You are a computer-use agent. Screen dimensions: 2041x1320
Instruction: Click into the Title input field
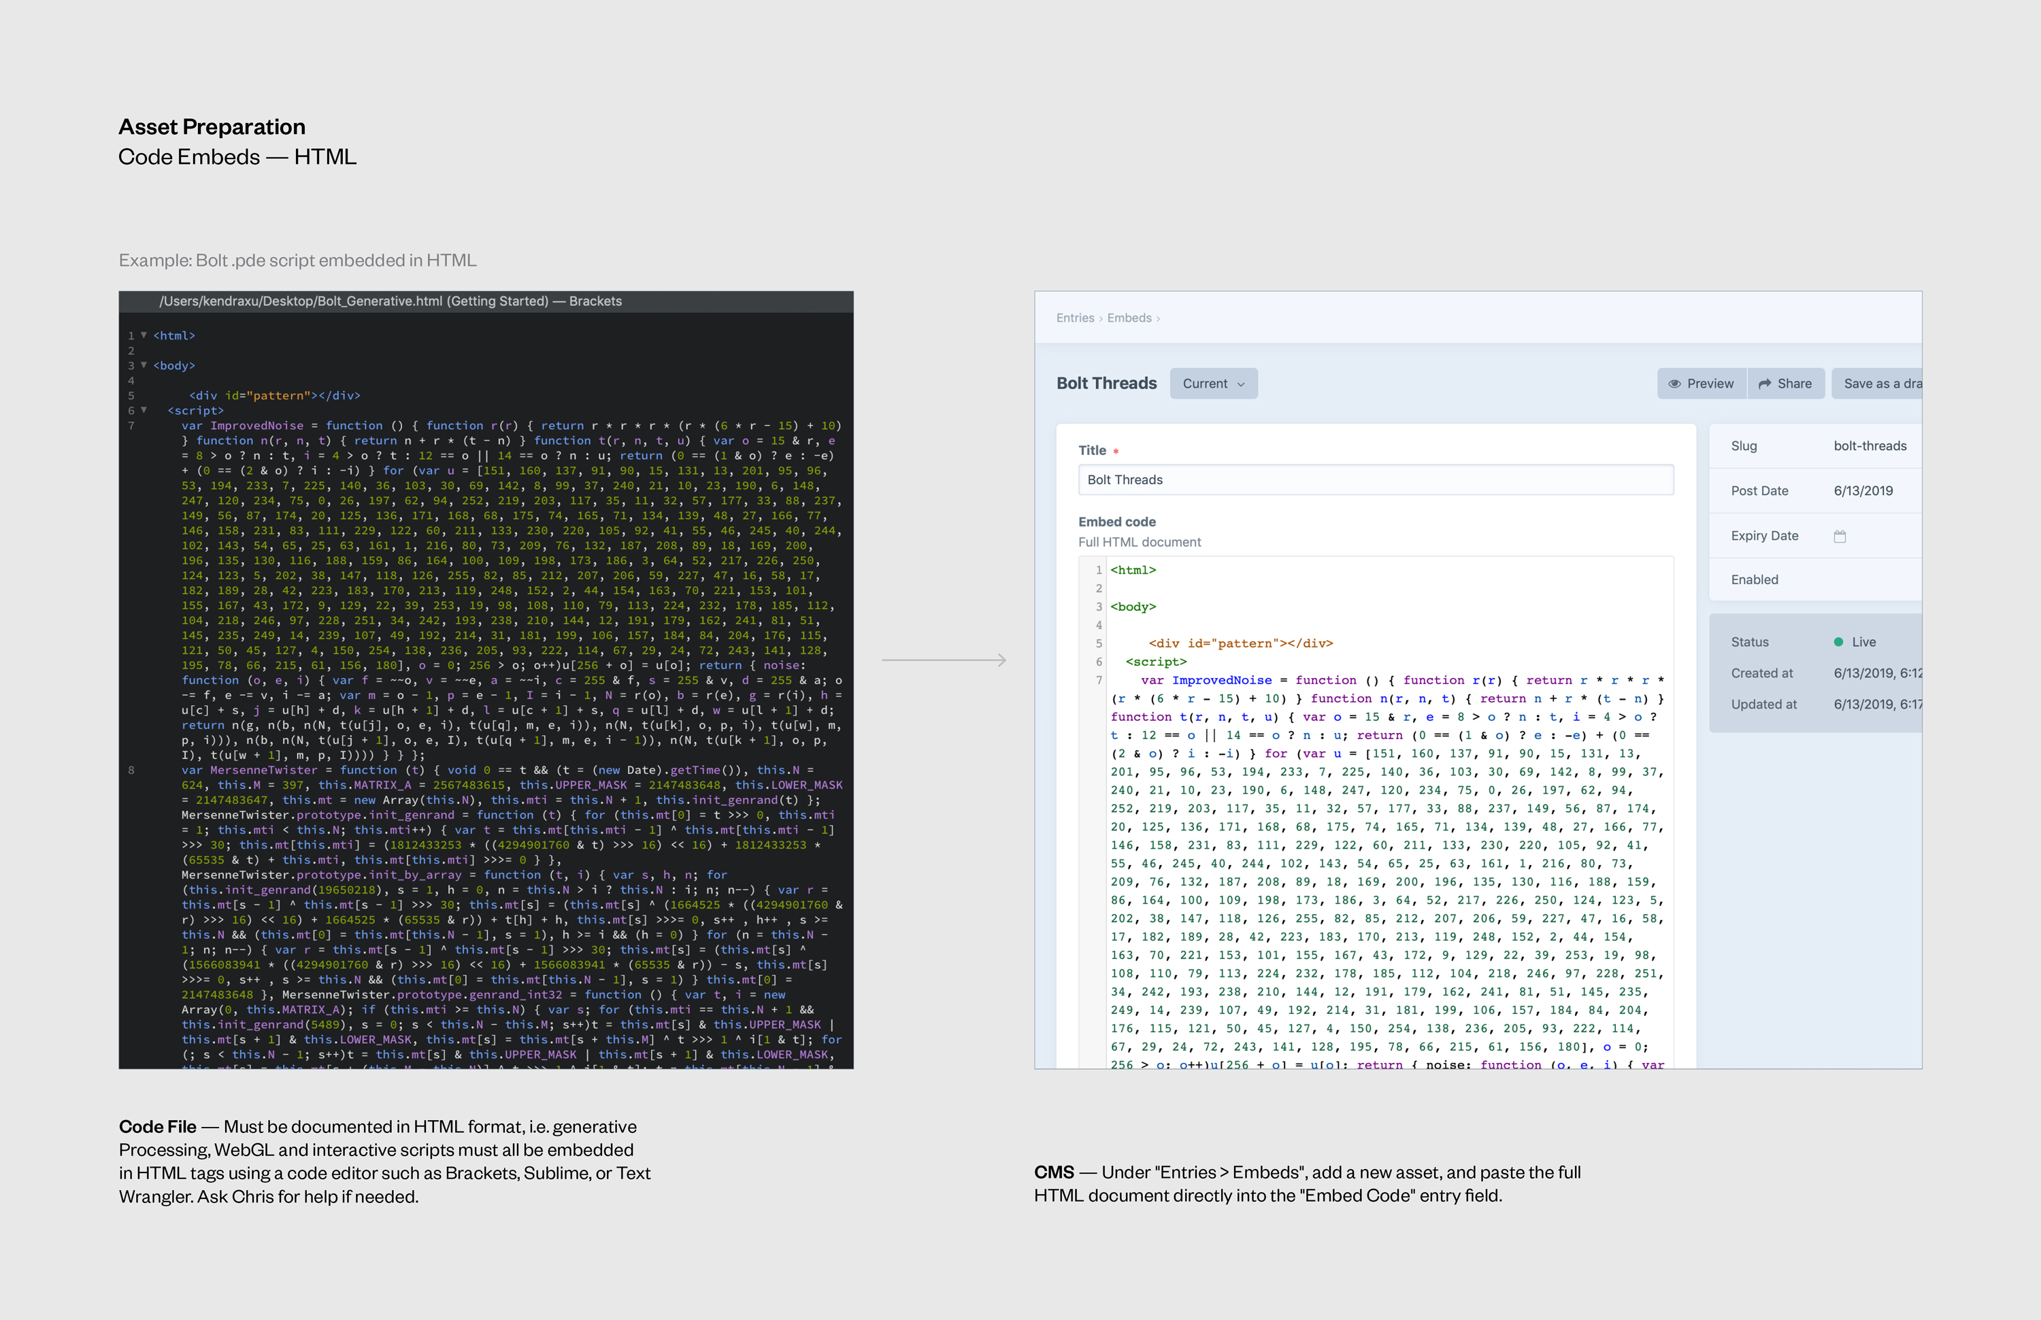[x=1375, y=480]
